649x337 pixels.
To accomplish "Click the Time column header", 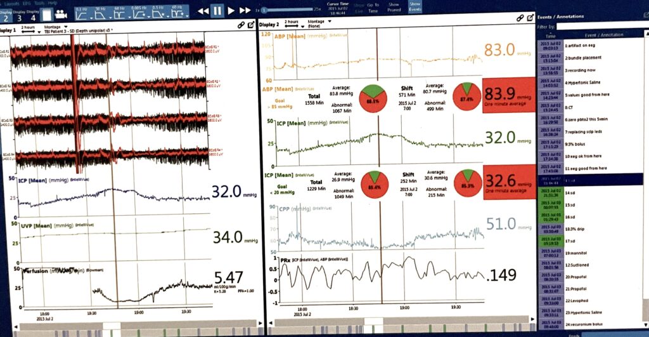I will point(551,36).
